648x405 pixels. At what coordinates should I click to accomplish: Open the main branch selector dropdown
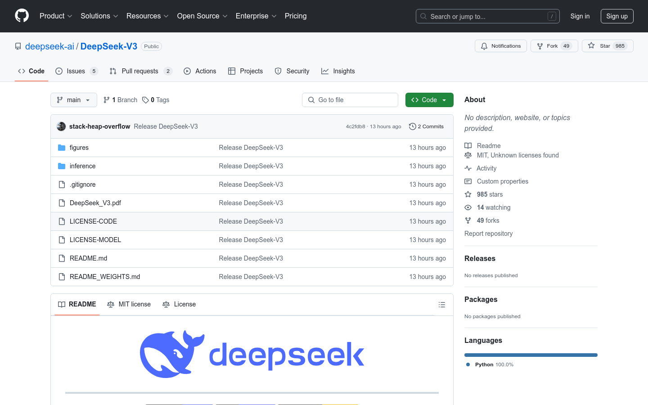74,100
